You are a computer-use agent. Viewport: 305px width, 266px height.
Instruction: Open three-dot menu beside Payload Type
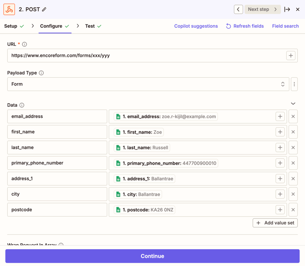point(294,84)
